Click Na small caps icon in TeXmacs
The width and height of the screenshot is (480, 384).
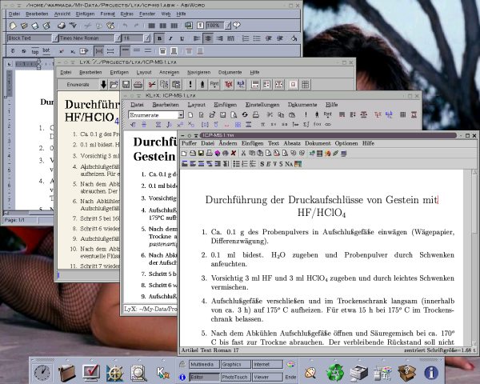click(x=288, y=164)
